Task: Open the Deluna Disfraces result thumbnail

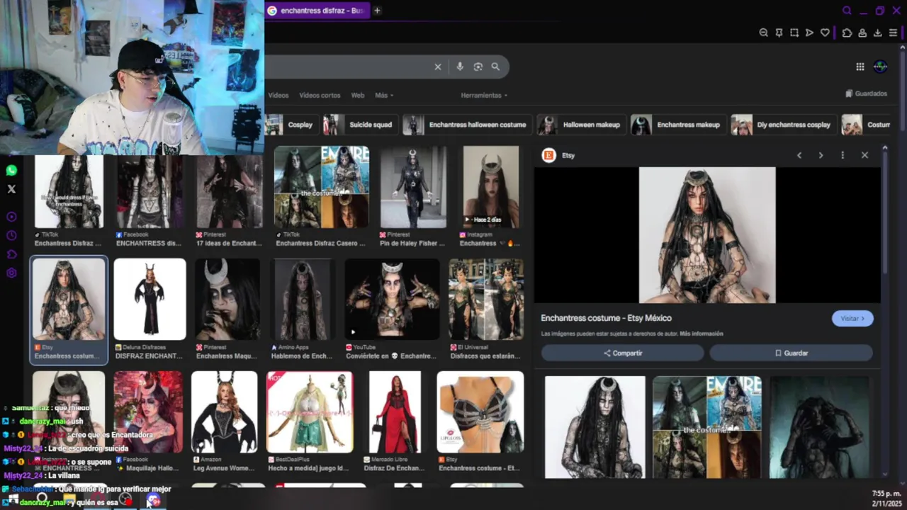Action: point(150,299)
